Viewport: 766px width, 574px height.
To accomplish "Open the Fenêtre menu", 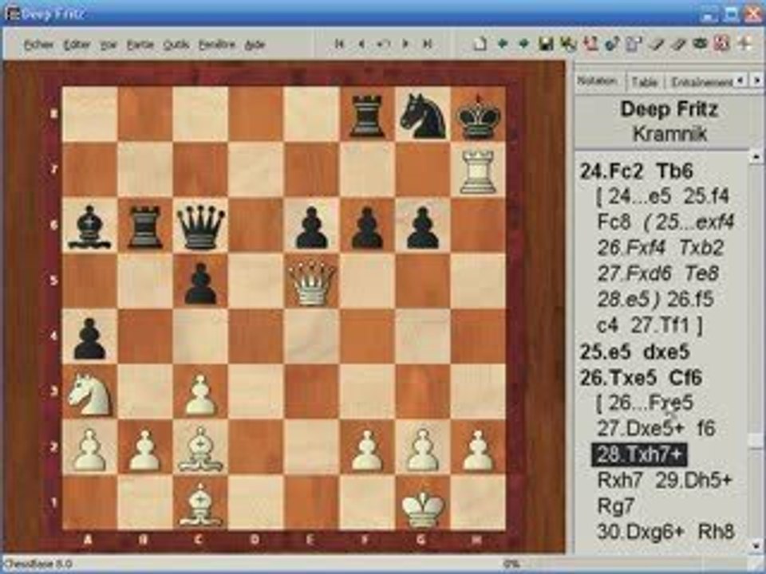I will click(x=217, y=45).
